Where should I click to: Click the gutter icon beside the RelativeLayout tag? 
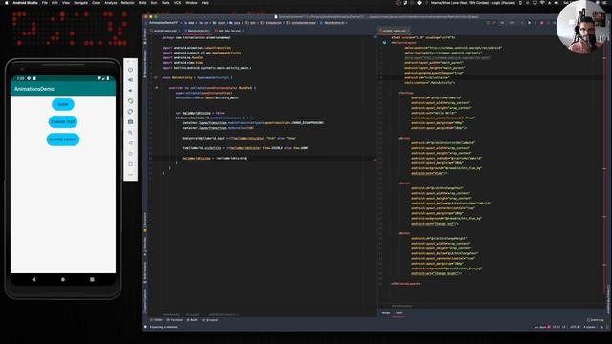point(384,43)
